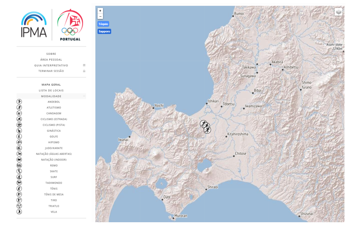
Task: Click the Tiro sport icon
Action: [19, 200]
